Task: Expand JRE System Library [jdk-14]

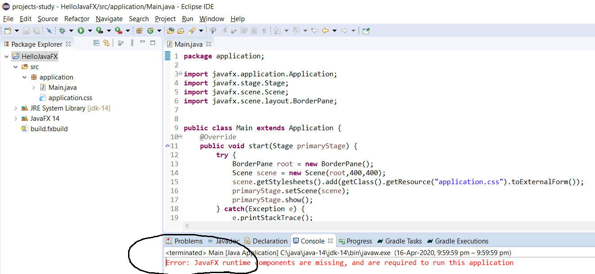Action: coord(15,108)
